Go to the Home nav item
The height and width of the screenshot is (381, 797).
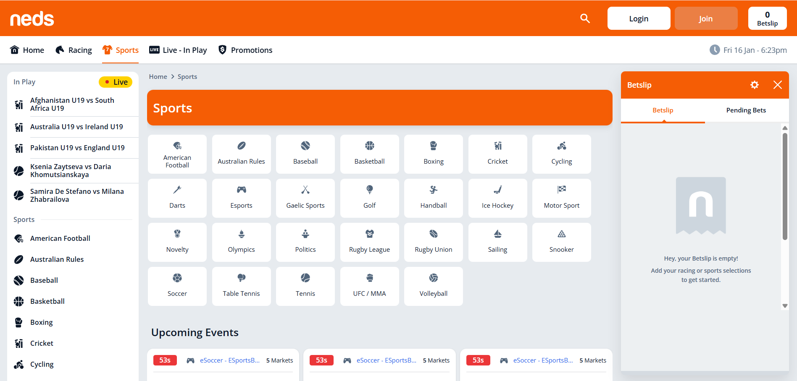[27, 50]
